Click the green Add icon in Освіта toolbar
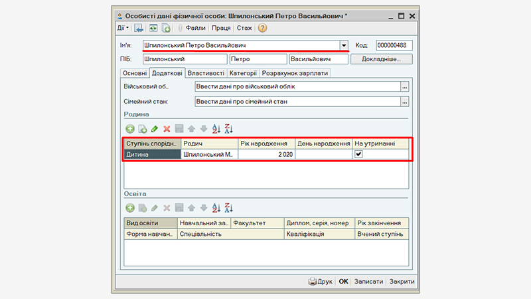 click(130, 208)
